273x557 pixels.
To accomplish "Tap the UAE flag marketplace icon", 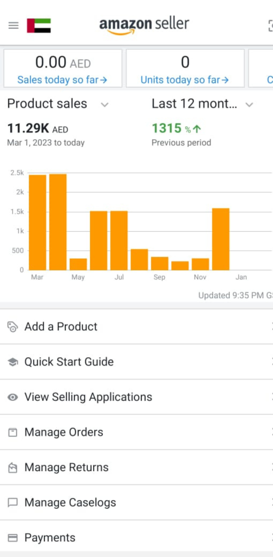I will point(39,26).
